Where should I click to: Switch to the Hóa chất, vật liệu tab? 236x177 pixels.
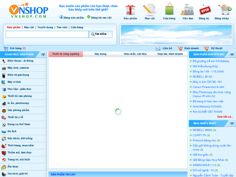coord(135,54)
